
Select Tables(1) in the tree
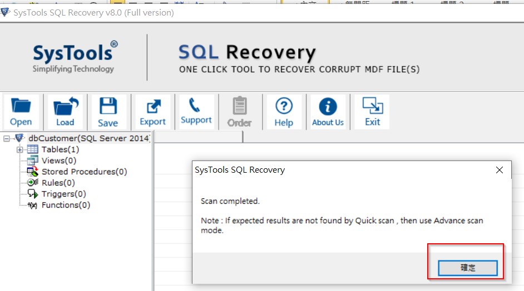60,149
